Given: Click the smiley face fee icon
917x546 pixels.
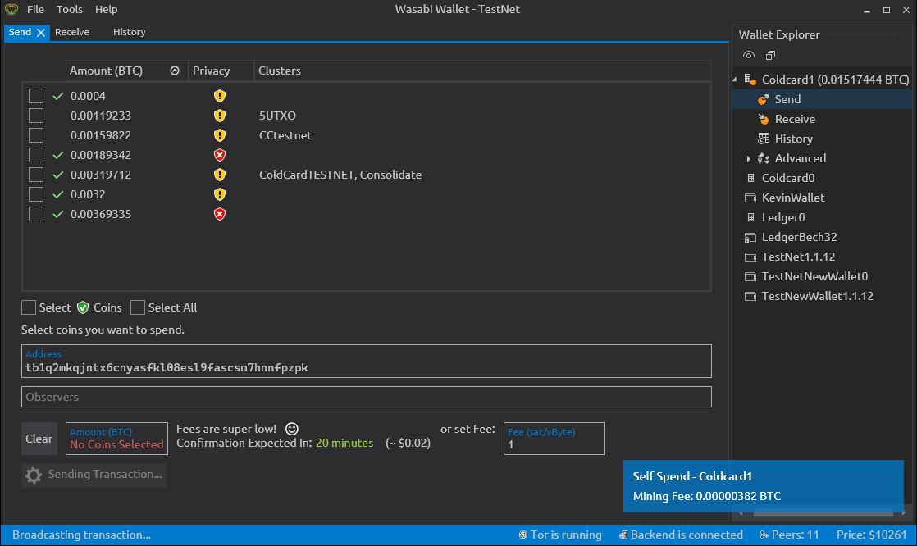Looking at the screenshot, I should [x=292, y=429].
